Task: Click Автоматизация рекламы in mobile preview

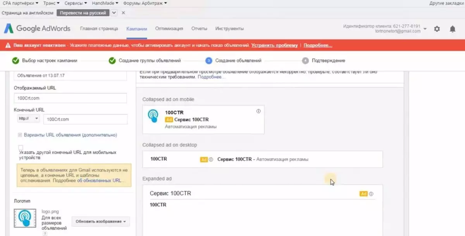Action: coord(191,126)
